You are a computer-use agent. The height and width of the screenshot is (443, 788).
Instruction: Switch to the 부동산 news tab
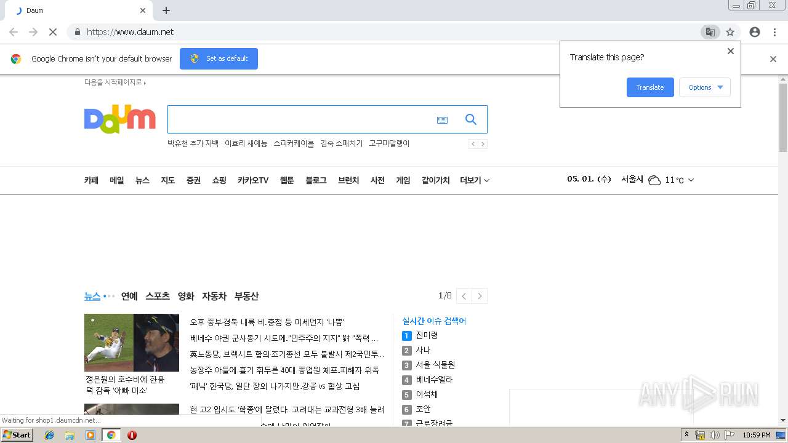point(246,296)
